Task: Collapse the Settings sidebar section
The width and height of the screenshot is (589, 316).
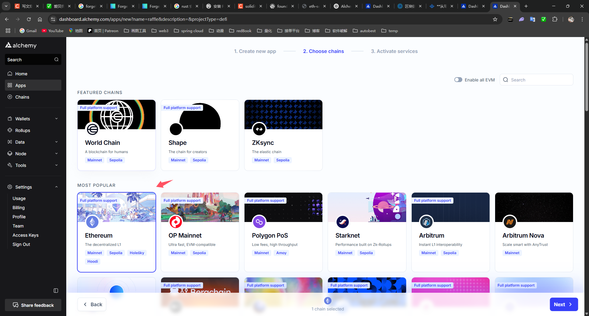Action: tap(33, 187)
